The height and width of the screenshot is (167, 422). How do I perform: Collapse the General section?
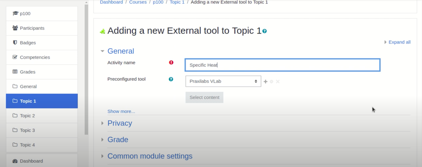121,51
